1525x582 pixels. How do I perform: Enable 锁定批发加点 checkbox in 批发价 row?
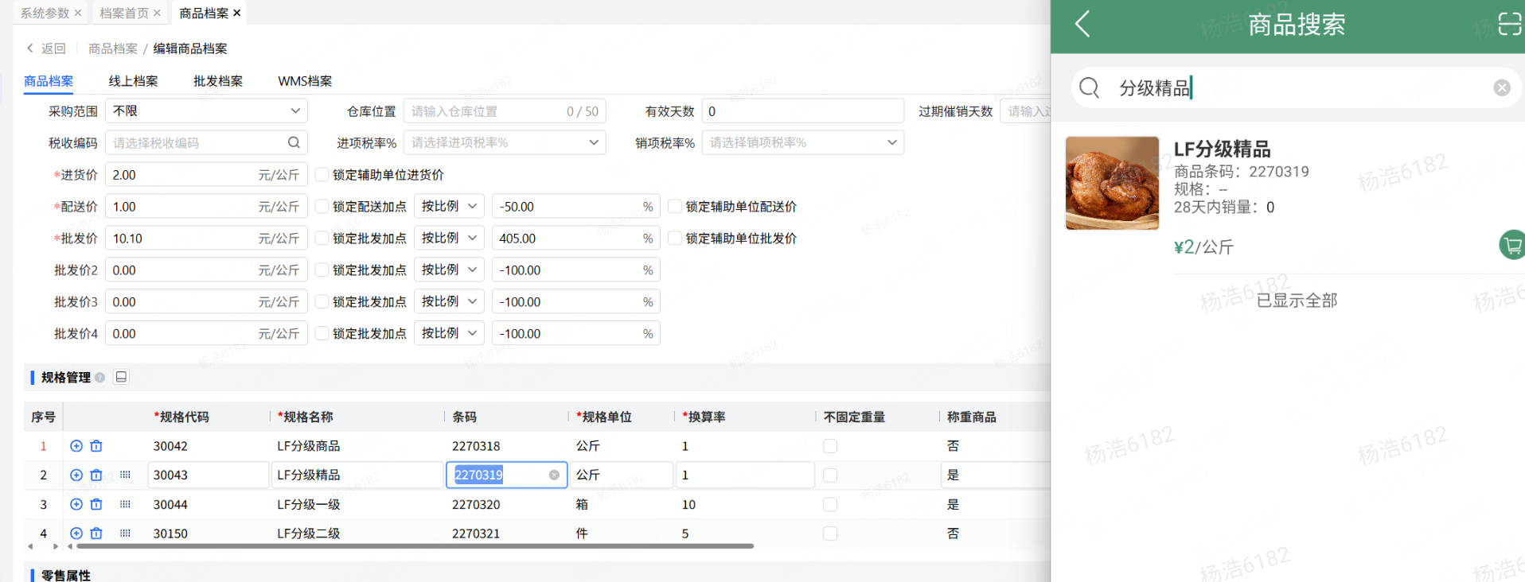tap(322, 238)
